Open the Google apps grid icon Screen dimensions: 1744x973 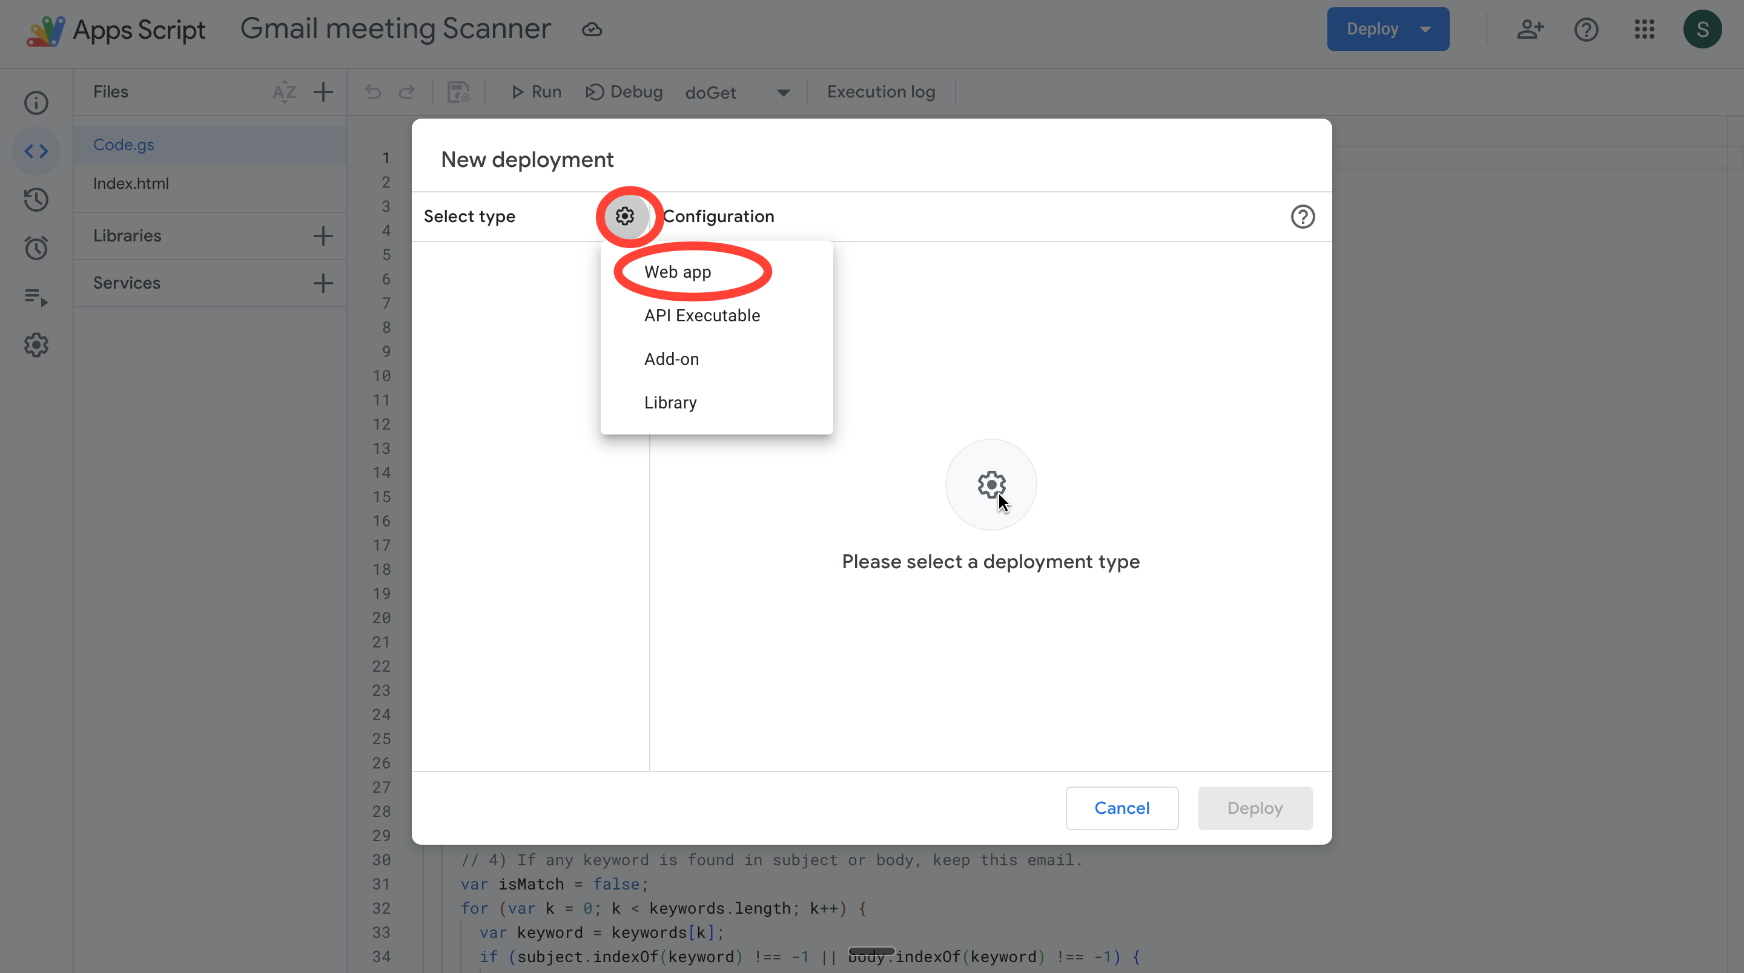point(1644,30)
